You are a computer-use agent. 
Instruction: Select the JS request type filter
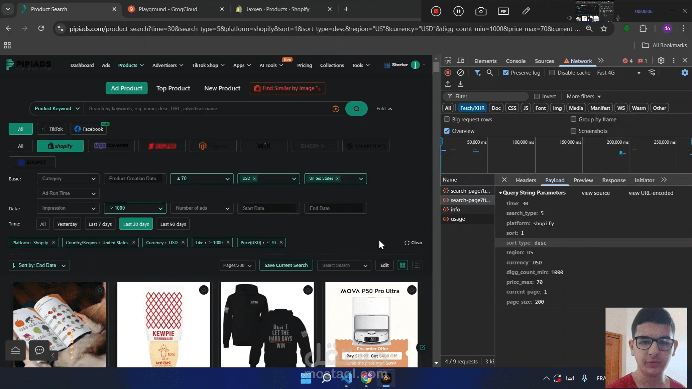[x=526, y=108]
